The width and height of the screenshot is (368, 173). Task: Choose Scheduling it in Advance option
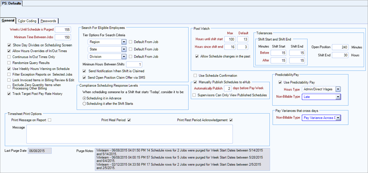coord(84,98)
